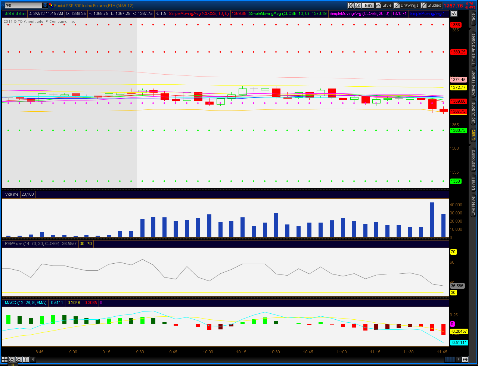Open the Dashboard side tab
Screen dimensions: 478x366
473,160
